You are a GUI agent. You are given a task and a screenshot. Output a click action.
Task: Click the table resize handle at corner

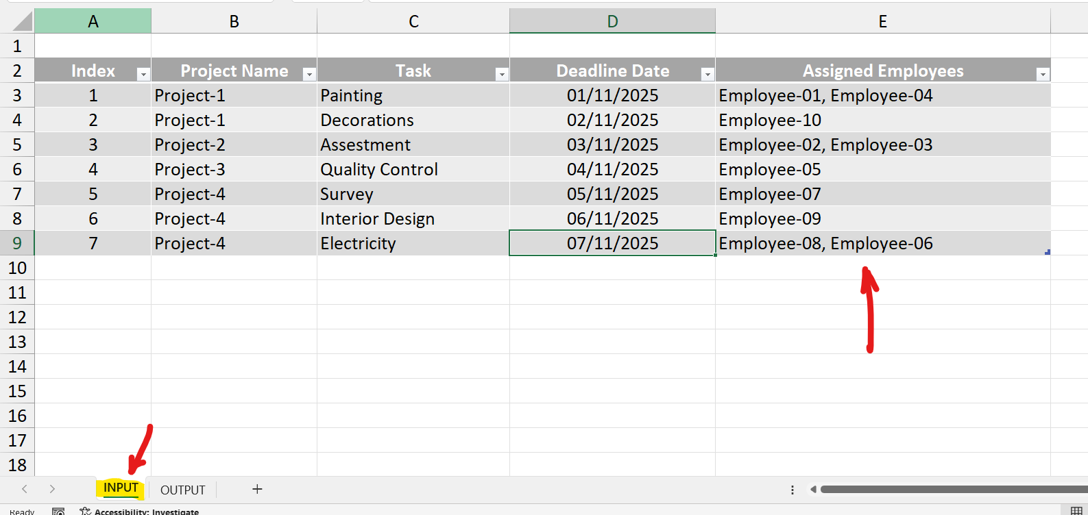1048,252
